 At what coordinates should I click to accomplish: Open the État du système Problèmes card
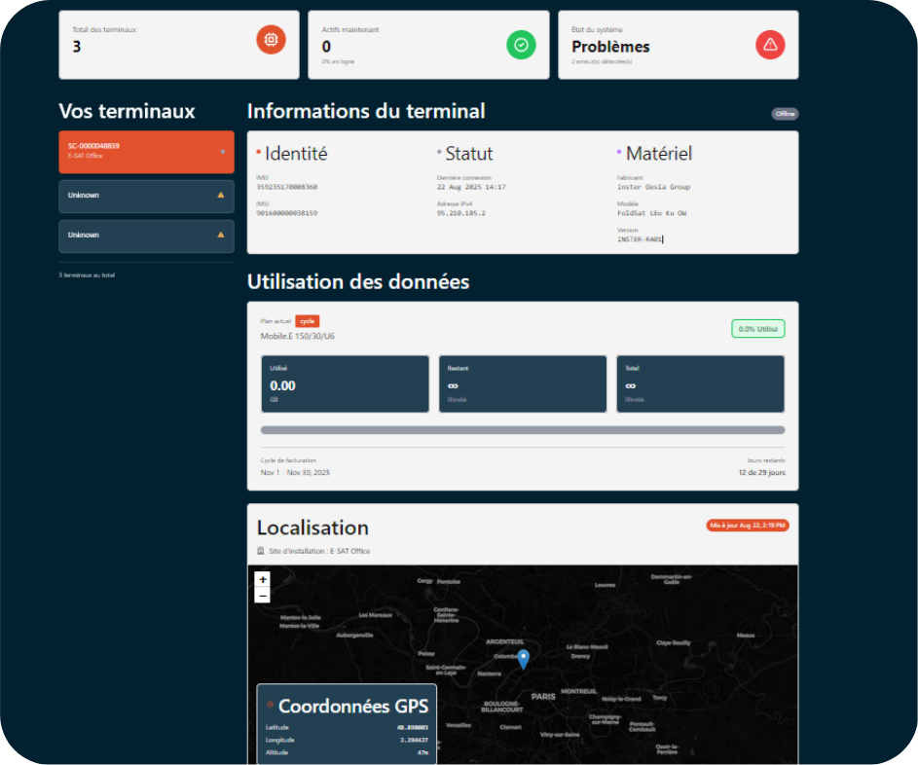pyautogui.click(x=678, y=45)
